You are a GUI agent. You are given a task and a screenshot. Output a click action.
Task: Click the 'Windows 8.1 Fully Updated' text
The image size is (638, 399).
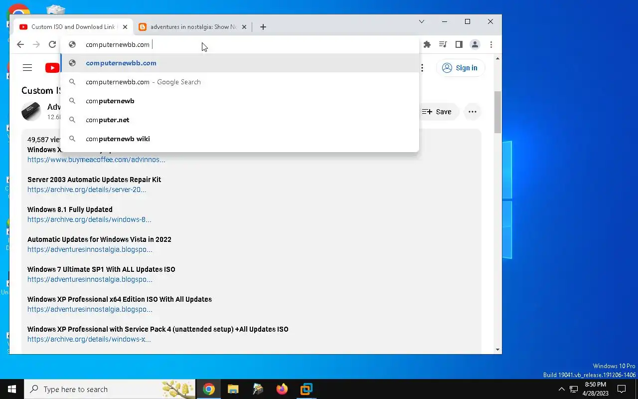70,209
